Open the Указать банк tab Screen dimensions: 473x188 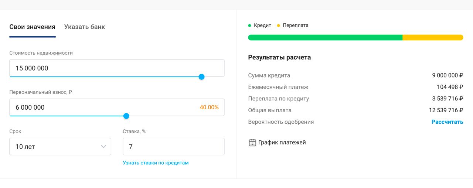pyautogui.click(x=85, y=27)
